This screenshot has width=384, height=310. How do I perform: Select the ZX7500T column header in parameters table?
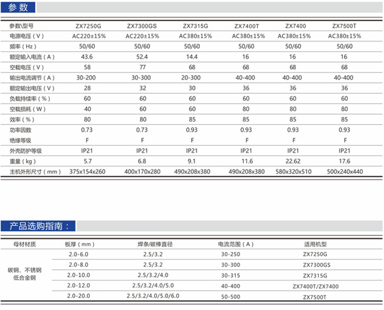pos(344,26)
